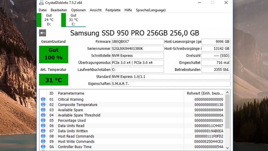This screenshot has width=268, height=151.
Task: Click the Firmware field 1B0QBXX7
Action: [x=138, y=42]
